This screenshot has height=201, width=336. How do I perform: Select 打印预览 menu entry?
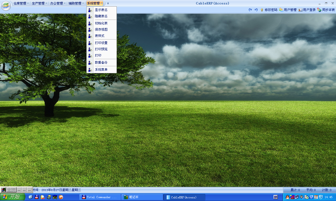point(101,49)
